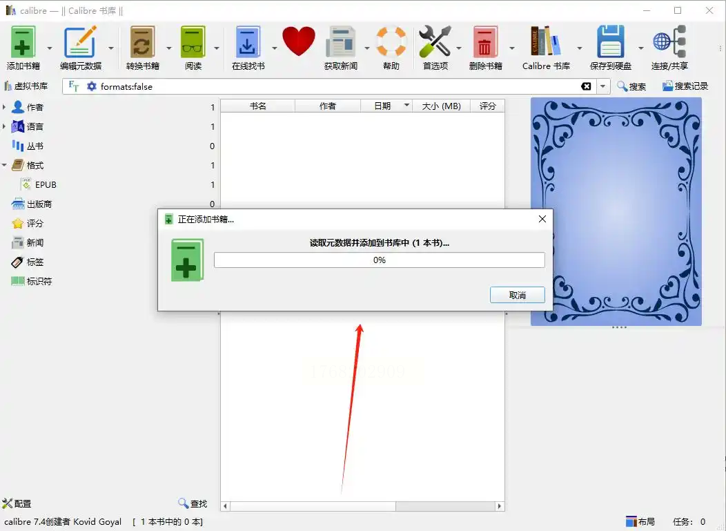Screen dimensions: 726x531
Task: Open the Preferences dropdown arrow
Action: point(459,48)
